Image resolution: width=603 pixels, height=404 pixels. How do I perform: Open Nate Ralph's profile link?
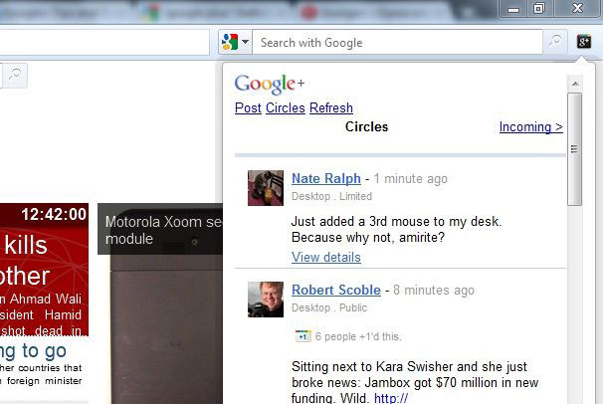coord(326,178)
